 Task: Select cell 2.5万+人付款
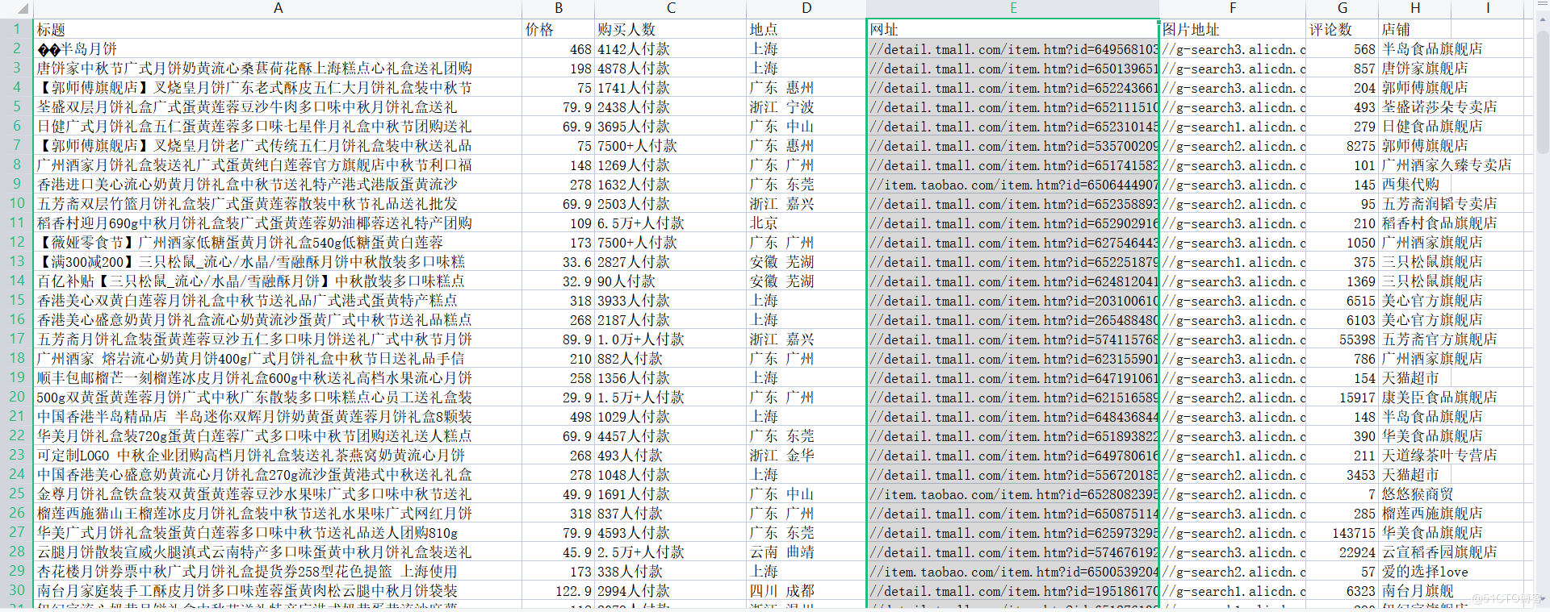point(670,552)
